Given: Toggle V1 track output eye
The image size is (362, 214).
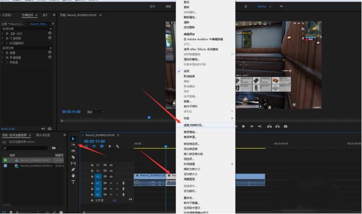Looking at the screenshot, I should click(x=111, y=176).
